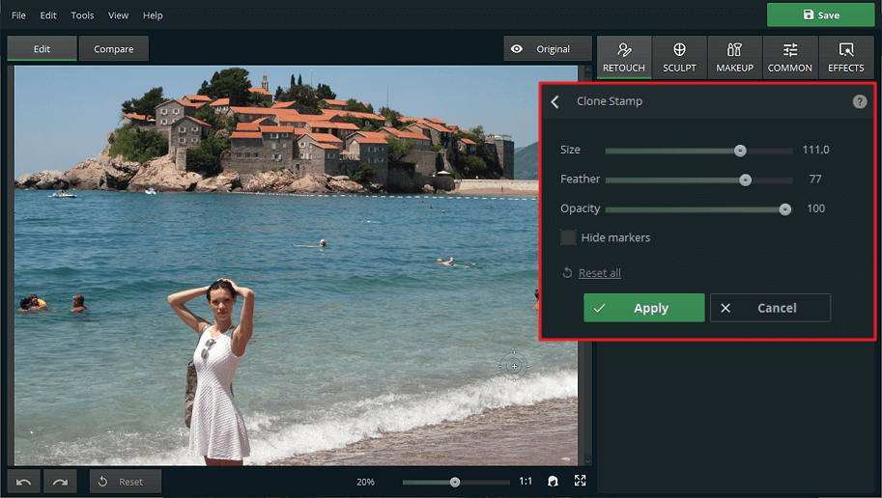Open the Clone Stamp help icon

[x=860, y=101]
